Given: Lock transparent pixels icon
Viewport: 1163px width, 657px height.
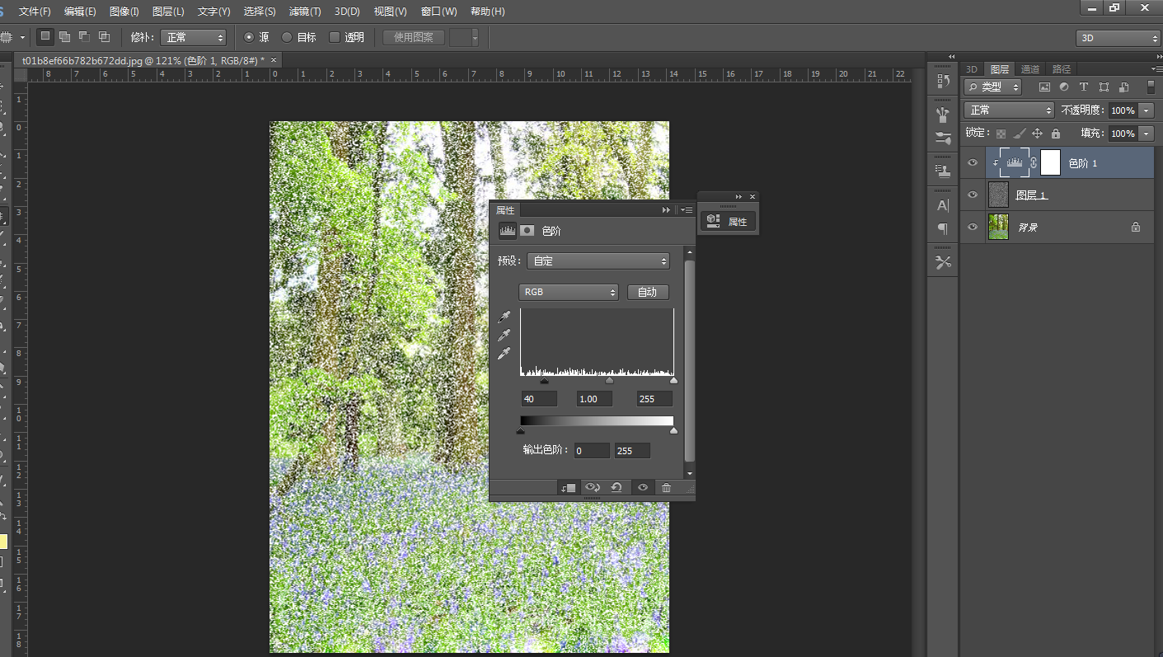Looking at the screenshot, I should [1001, 134].
